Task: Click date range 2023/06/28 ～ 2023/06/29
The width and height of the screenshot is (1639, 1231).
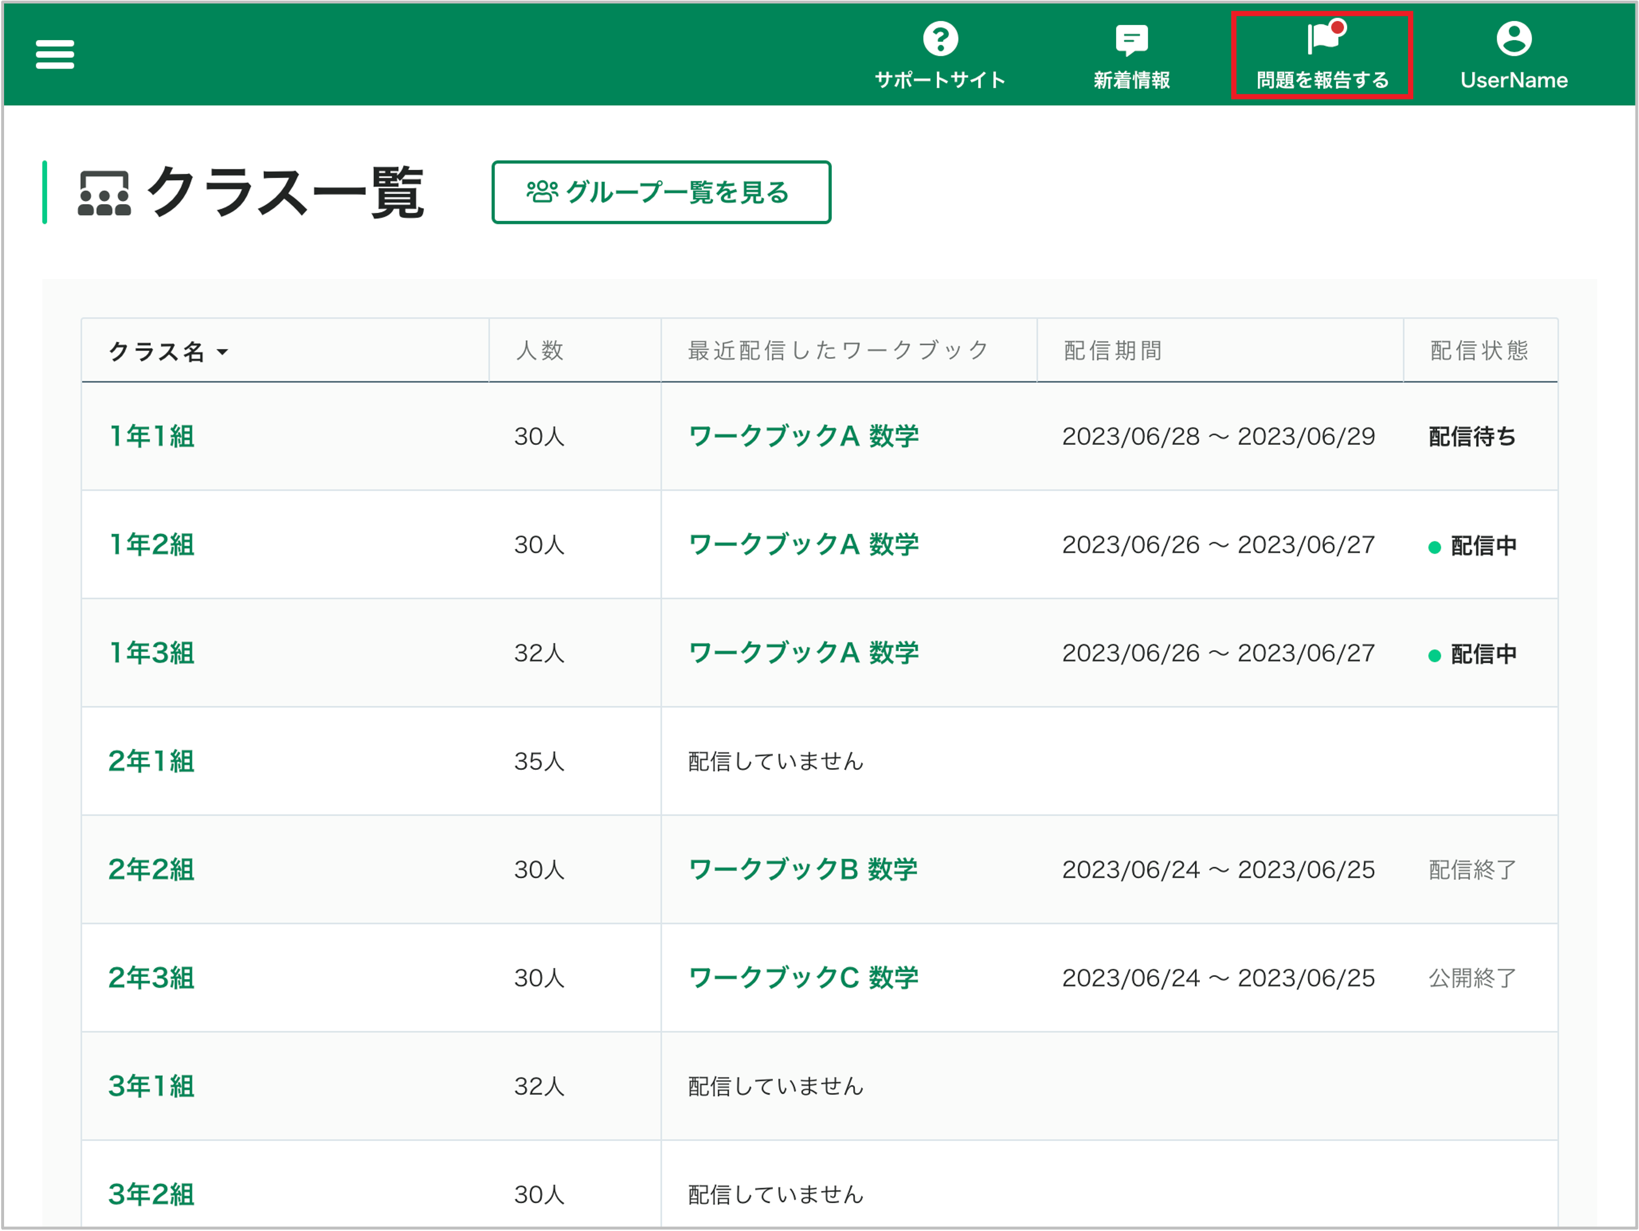Action: (x=1219, y=436)
